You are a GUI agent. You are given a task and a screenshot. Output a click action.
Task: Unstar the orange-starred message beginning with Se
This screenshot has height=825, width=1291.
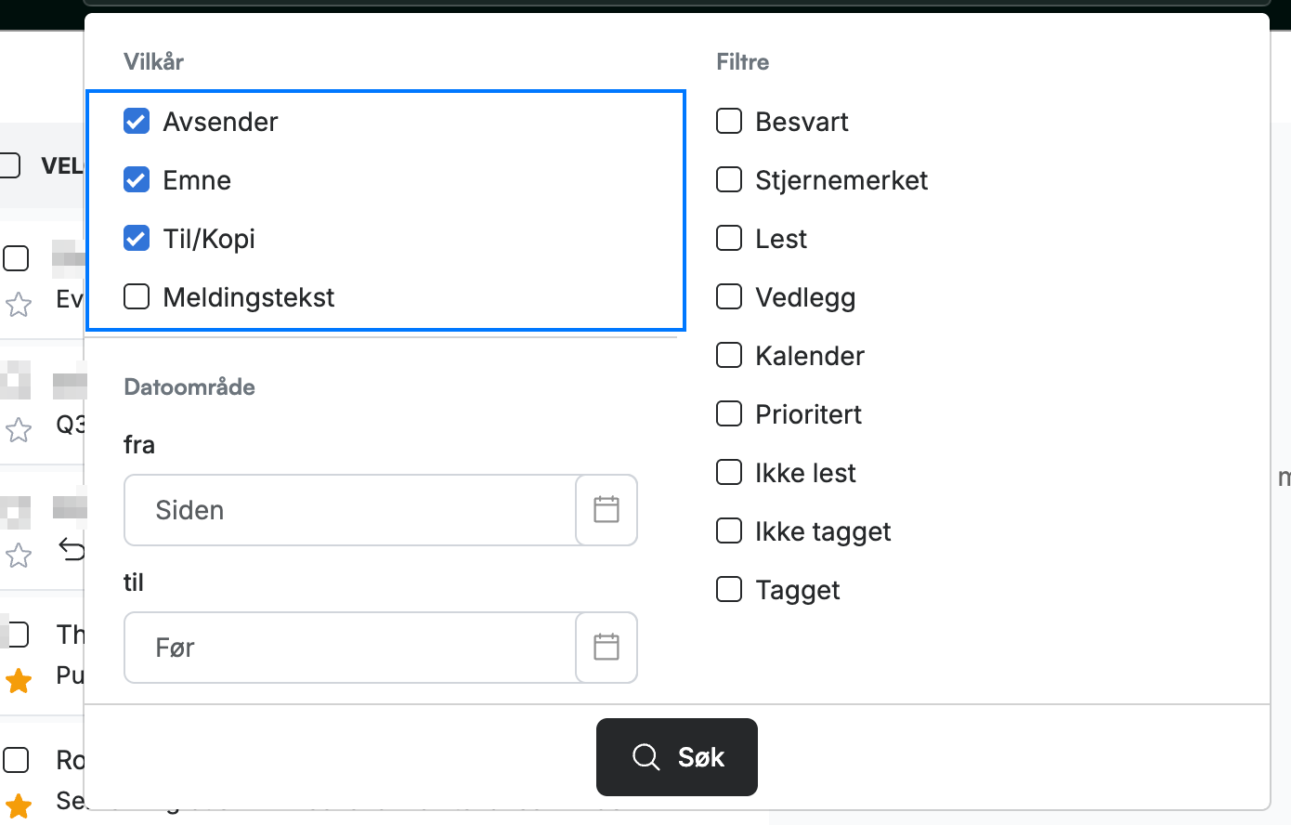coord(19,805)
